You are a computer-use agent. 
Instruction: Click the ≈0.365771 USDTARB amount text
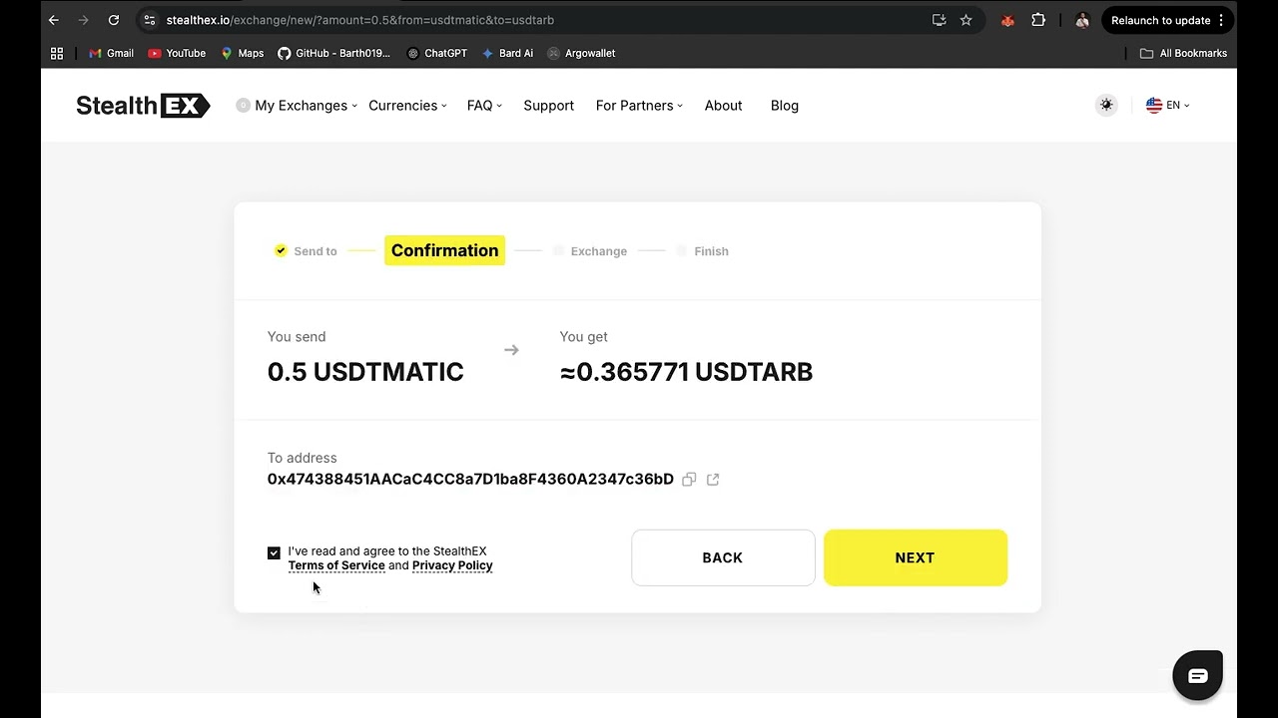[686, 372]
